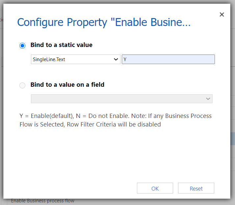Viewport: 235px width, 205px height.
Task: Click the "Bind to a value on a field" label
Action: click(67, 85)
